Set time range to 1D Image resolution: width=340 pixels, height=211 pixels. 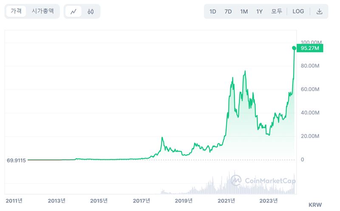click(x=213, y=11)
